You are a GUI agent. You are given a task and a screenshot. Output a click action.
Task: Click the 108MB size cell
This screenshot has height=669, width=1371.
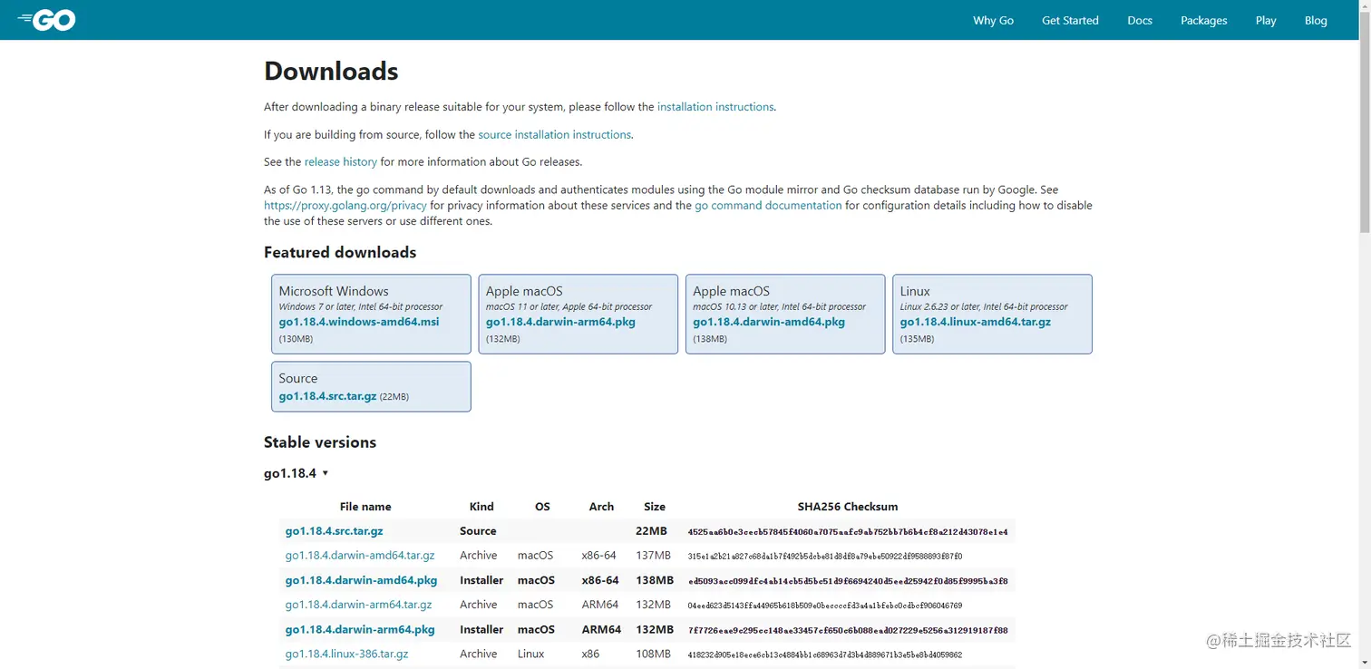pyautogui.click(x=654, y=654)
